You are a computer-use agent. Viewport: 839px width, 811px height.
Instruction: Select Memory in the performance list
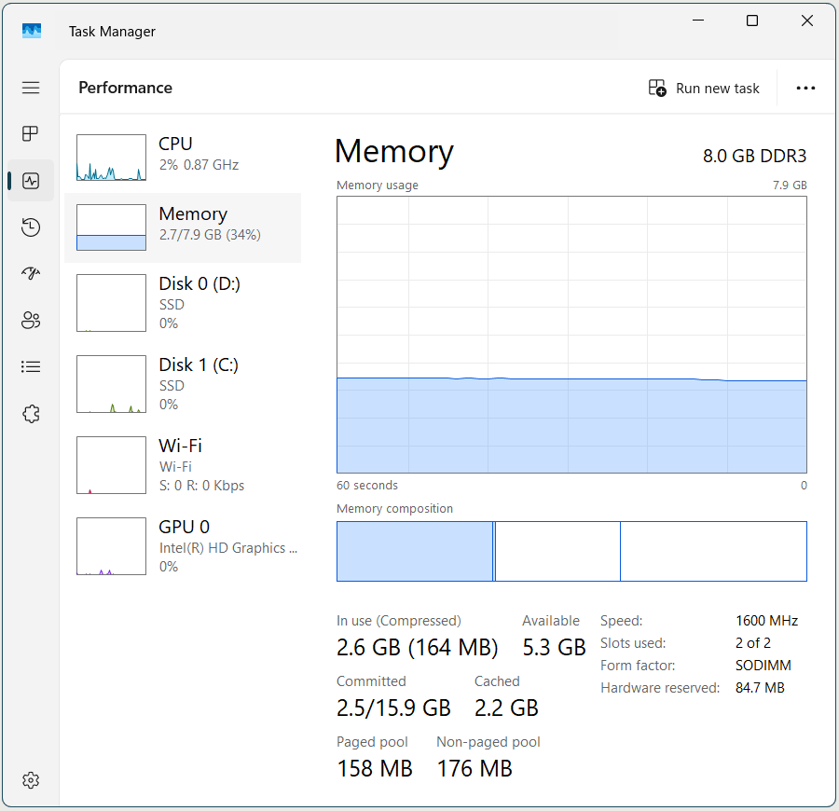pos(183,227)
